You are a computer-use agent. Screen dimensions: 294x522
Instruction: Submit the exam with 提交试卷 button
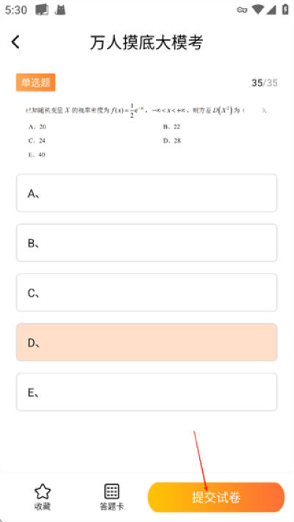(x=216, y=497)
